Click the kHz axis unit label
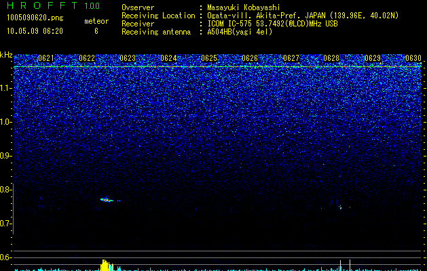The width and height of the screenshot is (427, 271). [6, 55]
